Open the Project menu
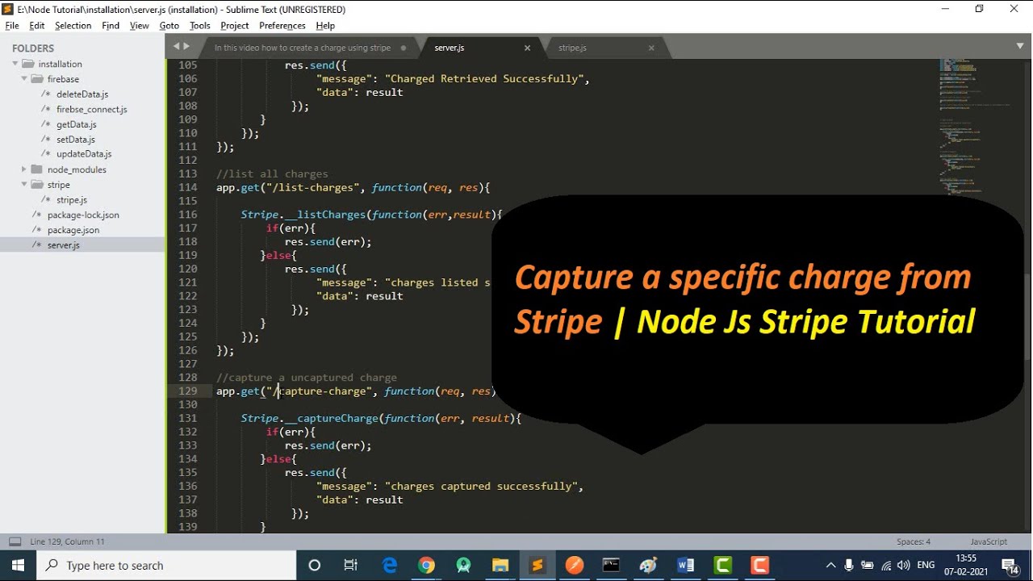1033x581 pixels. 235,26
